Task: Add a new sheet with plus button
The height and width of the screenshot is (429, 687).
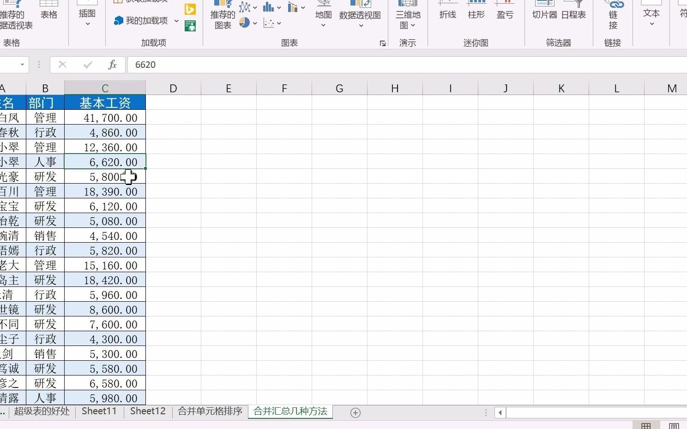Action: 355,413
